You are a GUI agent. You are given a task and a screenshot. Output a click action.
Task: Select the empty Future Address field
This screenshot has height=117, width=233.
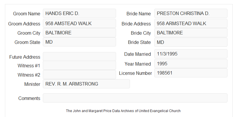pyautogui.click(x=79, y=57)
